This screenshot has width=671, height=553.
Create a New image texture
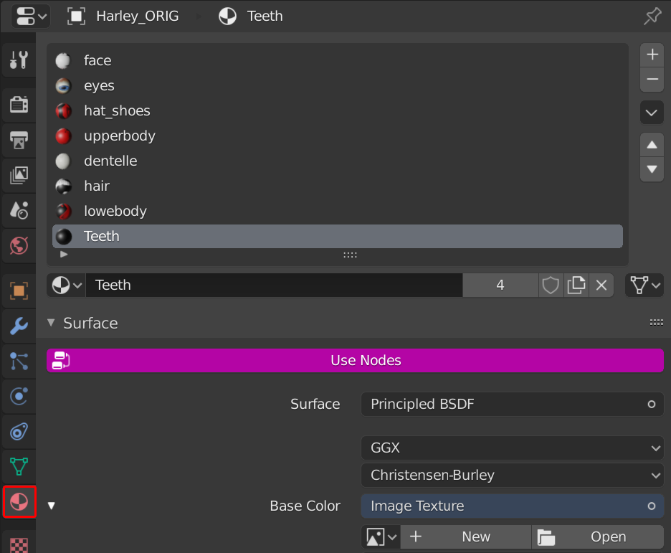[x=465, y=537]
